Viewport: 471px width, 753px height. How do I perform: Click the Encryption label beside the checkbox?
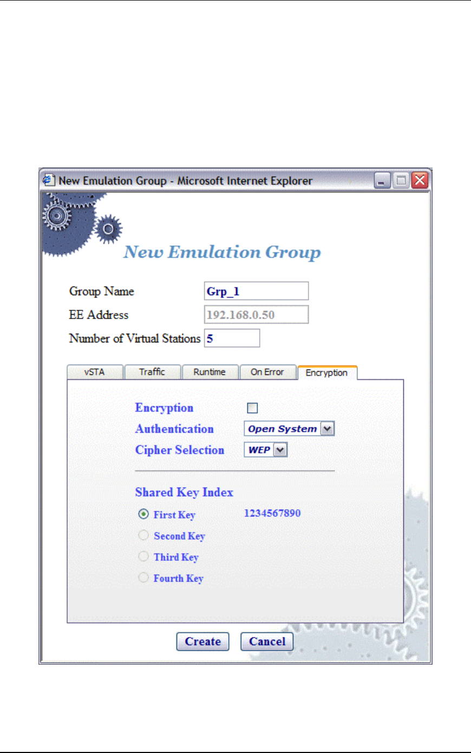(164, 408)
